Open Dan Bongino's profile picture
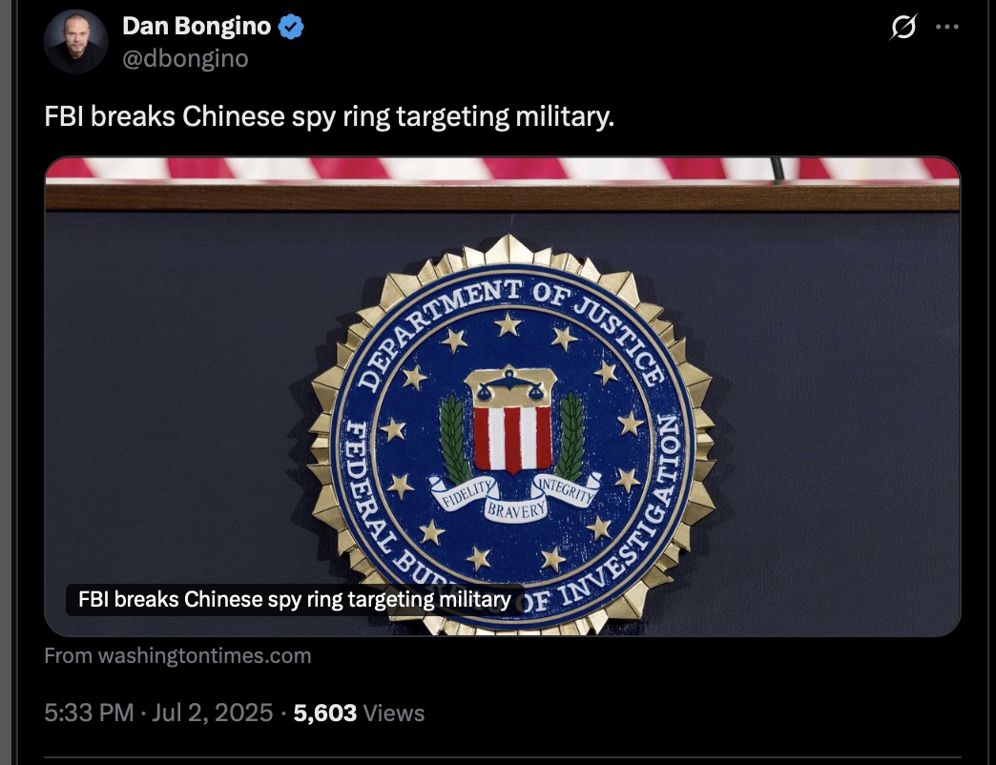Viewport: 996px width, 765px height. (x=75, y=41)
